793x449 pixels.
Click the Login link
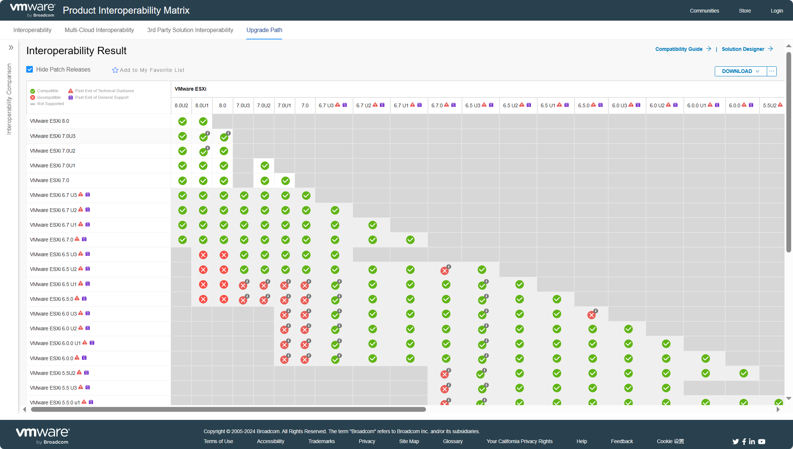coord(777,11)
